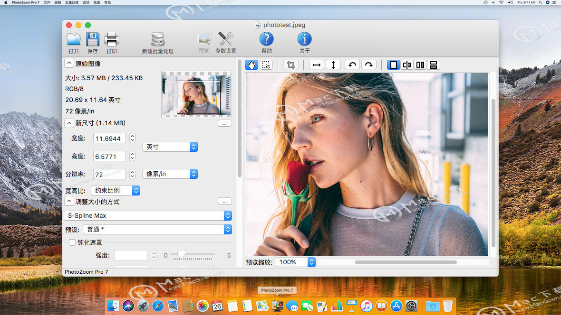The width and height of the screenshot is (561, 315).
Task: Open the 帮助 menu in menu bar
Action: point(107,2)
